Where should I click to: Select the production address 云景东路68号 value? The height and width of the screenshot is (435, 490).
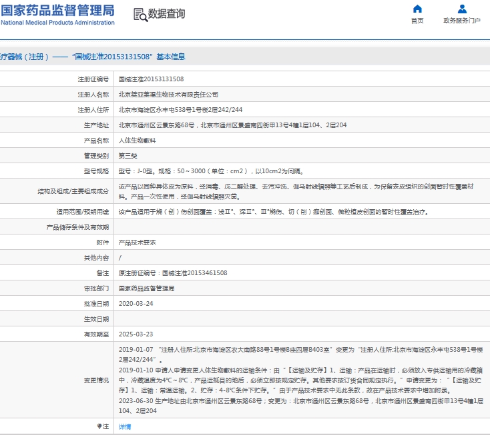(x=233, y=125)
